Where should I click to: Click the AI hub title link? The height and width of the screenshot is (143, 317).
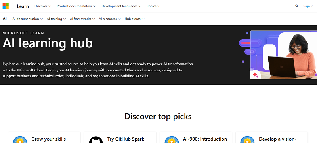[x=5, y=19]
